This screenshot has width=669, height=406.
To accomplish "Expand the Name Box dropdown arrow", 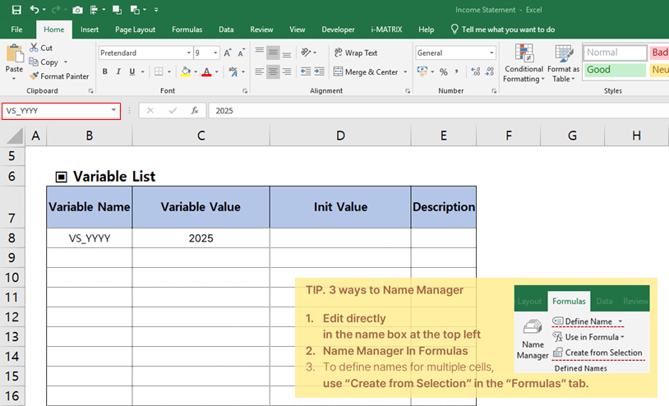I will click(x=113, y=110).
